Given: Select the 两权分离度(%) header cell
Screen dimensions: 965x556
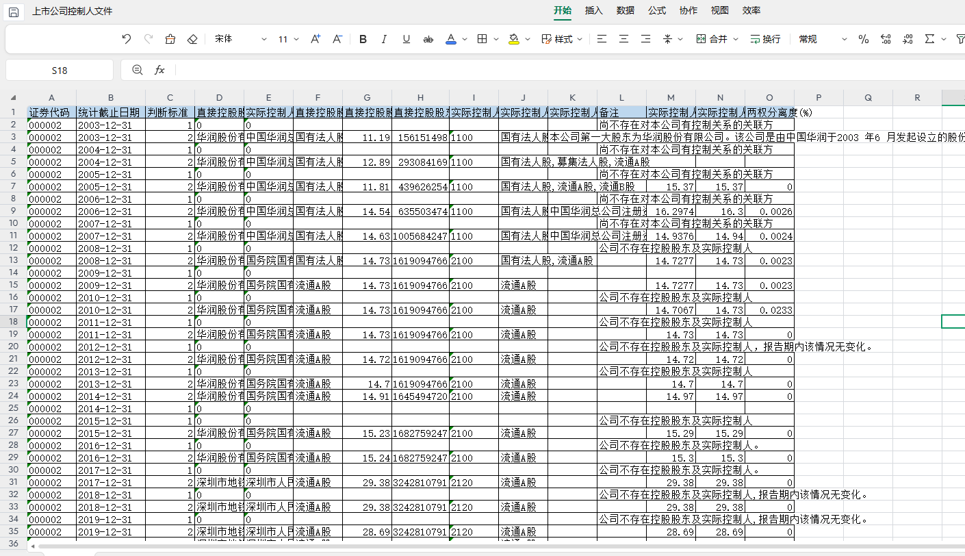Looking at the screenshot, I should (770, 112).
